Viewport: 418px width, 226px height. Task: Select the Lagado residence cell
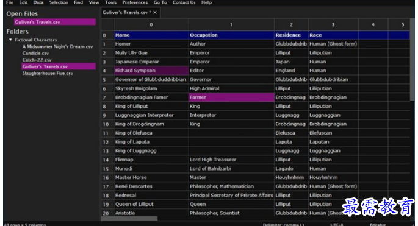tap(291, 169)
